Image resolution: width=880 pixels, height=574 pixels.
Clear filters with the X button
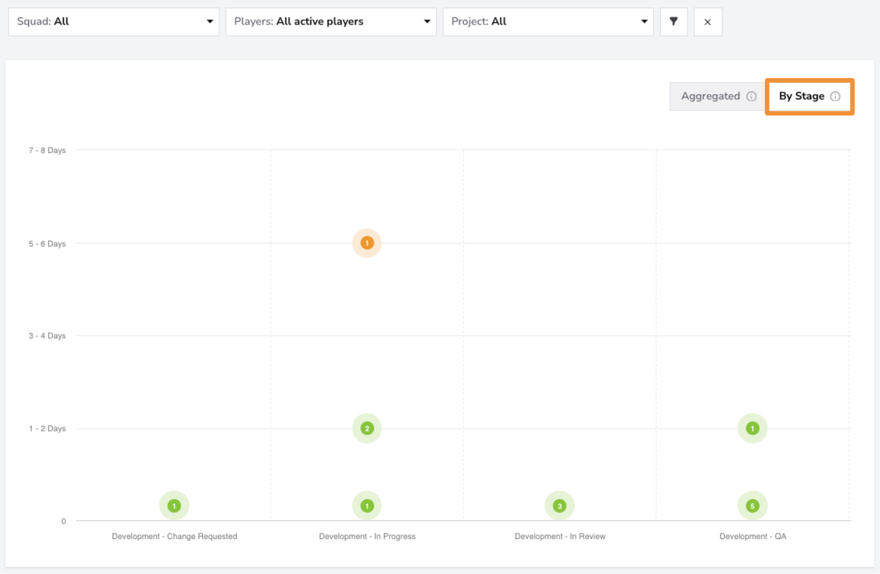tap(708, 22)
